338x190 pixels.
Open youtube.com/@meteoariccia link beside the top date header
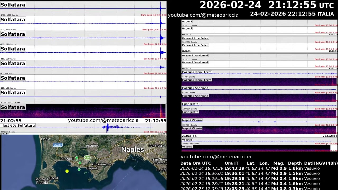203,15
